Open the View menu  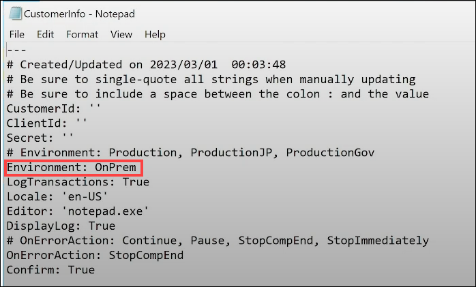tap(121, 34)
